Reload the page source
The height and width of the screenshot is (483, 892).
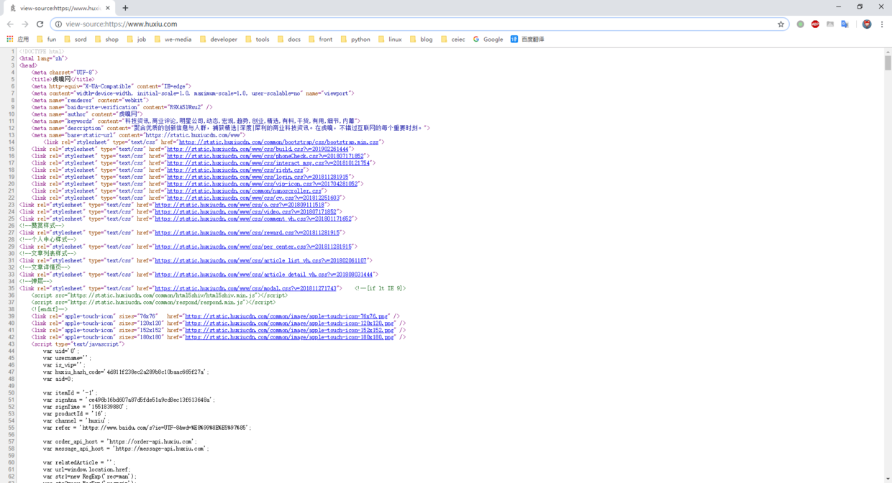[x=40, y=24]
